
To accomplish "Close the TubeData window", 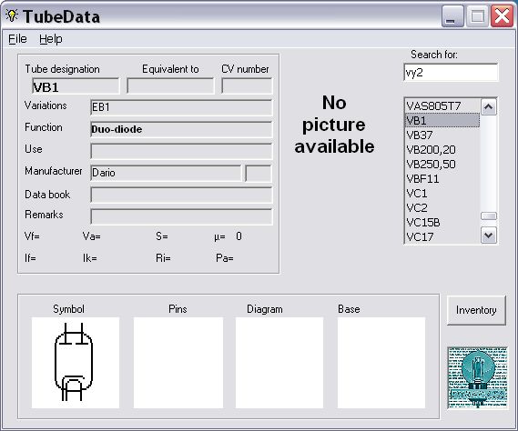I will (x=502, y=16).
